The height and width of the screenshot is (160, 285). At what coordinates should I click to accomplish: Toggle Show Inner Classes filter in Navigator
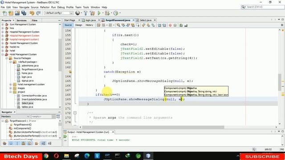(30, 144)
